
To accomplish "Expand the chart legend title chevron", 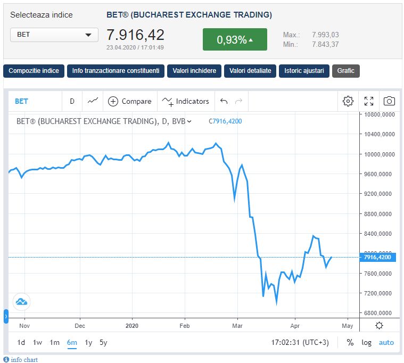I will pos(189,121).
